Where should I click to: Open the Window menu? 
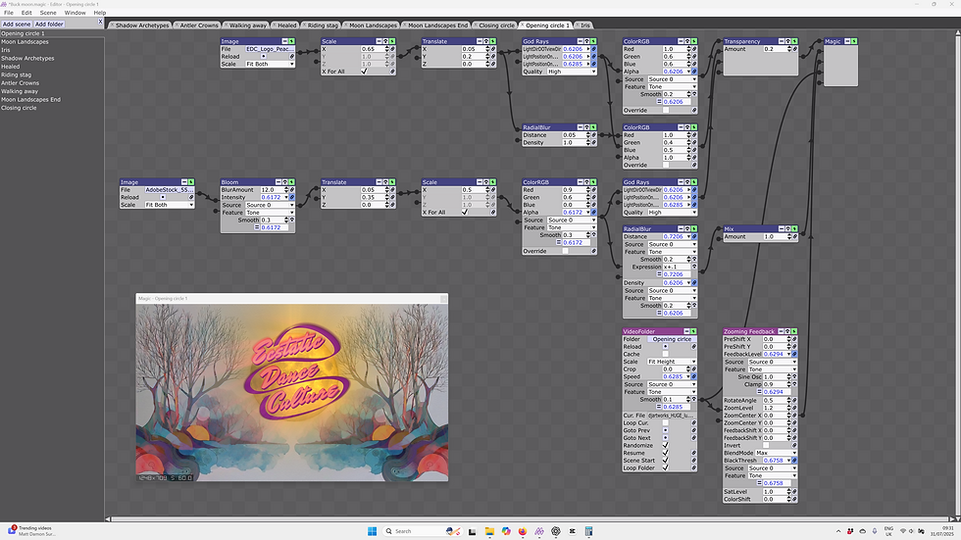click(x=75, y=12)
